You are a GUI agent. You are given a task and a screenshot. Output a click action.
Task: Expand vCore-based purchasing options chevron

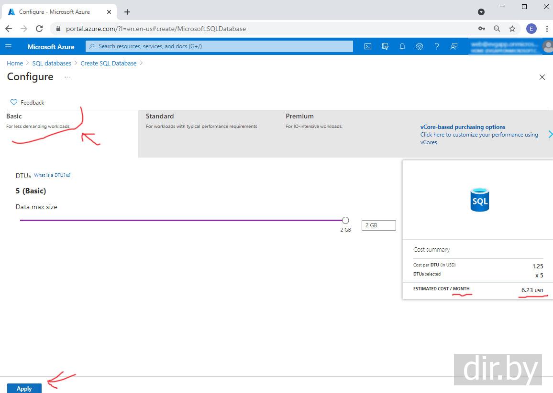click(x=550, y=134)
